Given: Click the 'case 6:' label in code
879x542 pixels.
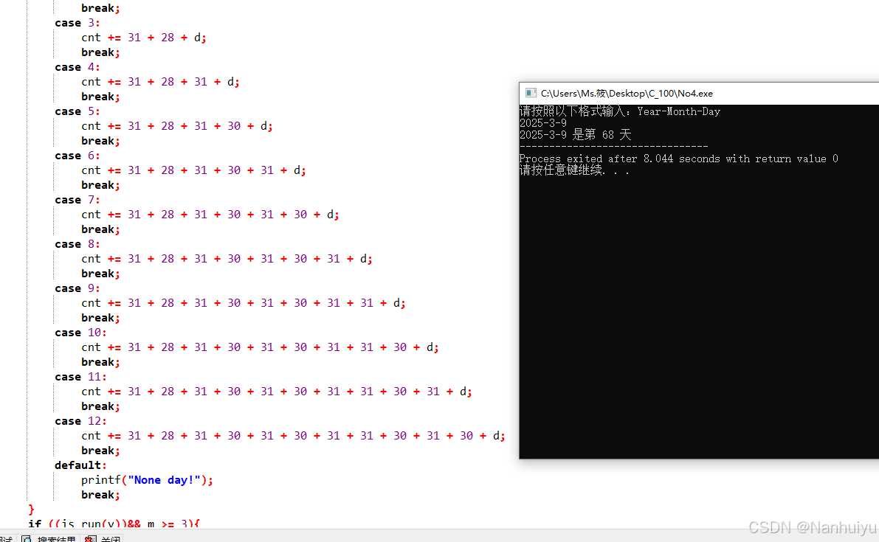Looking at the screenshot, I should point(77,156).
